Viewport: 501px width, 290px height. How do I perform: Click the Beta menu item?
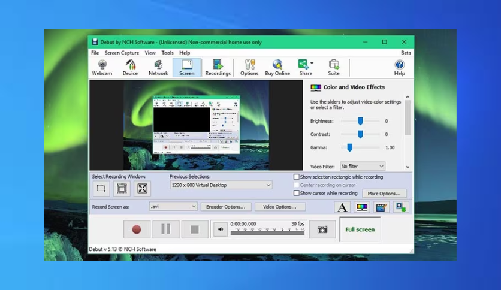[406, 53]
